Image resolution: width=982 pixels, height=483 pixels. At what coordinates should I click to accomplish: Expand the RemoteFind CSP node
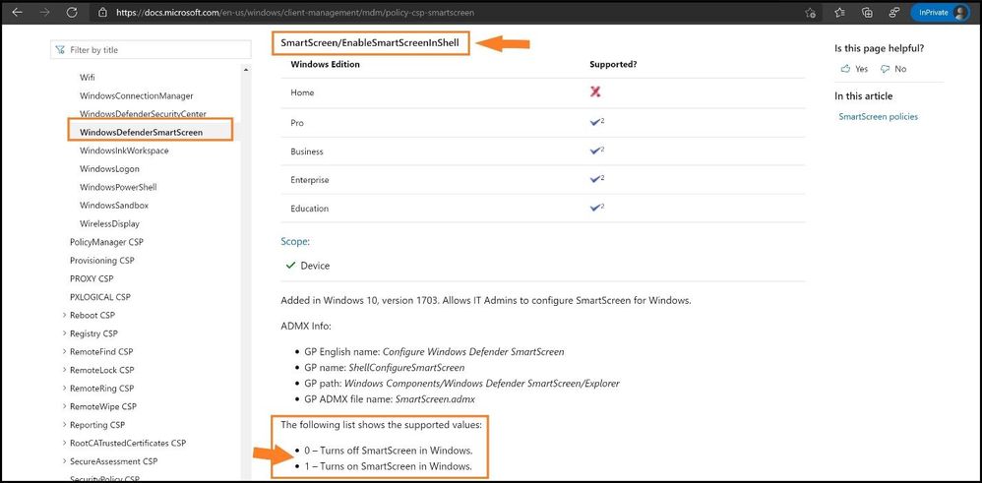(x=65, y=351)
